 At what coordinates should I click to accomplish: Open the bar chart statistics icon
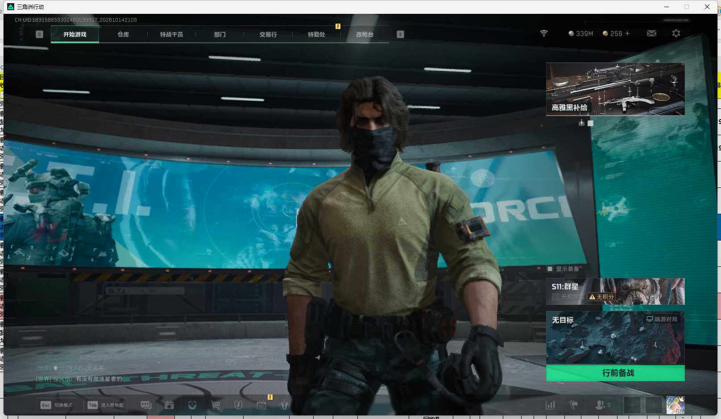(x=551, y=405)
